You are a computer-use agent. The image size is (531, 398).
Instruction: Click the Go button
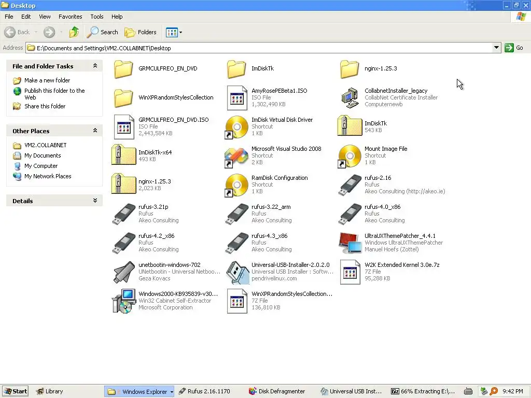[x=514, y=48]
